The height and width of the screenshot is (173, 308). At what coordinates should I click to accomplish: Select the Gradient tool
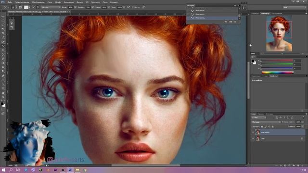[3, 63]
